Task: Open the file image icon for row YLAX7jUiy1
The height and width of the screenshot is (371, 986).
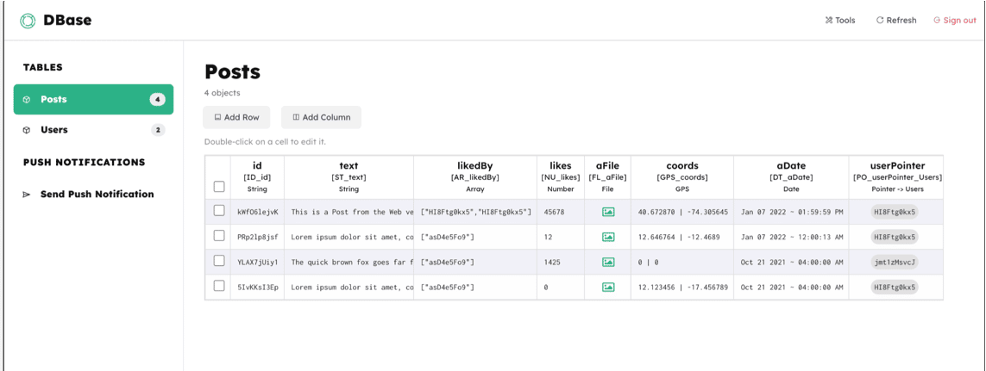Action: (608, 263)
